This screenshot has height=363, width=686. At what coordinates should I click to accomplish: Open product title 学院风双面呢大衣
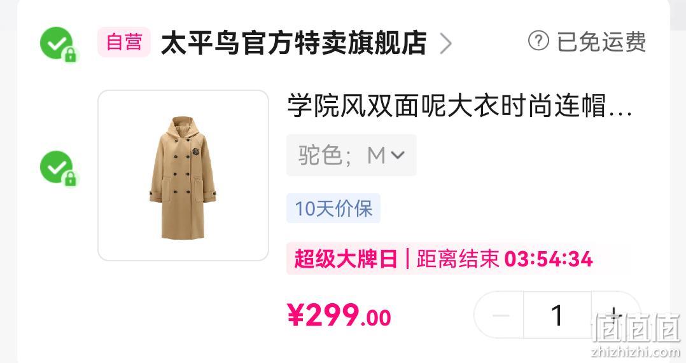[459, 106]
